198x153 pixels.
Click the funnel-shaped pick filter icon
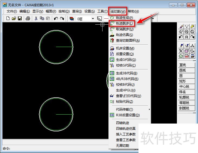click(187, 26)
